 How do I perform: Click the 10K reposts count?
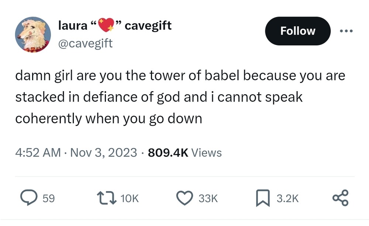130,198
